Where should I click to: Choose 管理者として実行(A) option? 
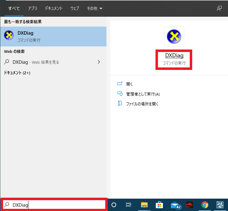click(143, 94)
